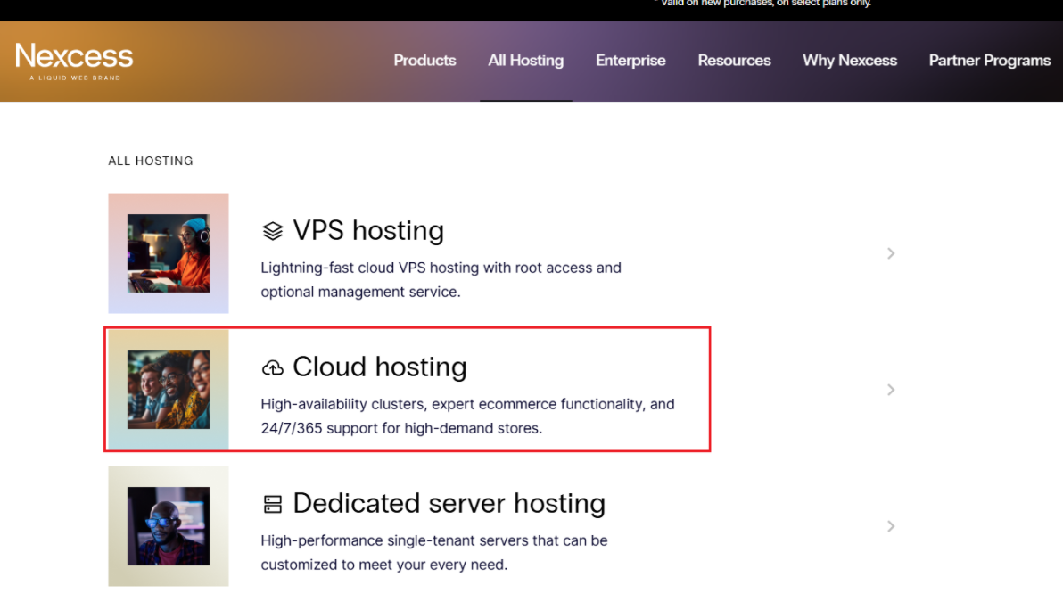Open the Cloud hosting heading link

(380, 367)
